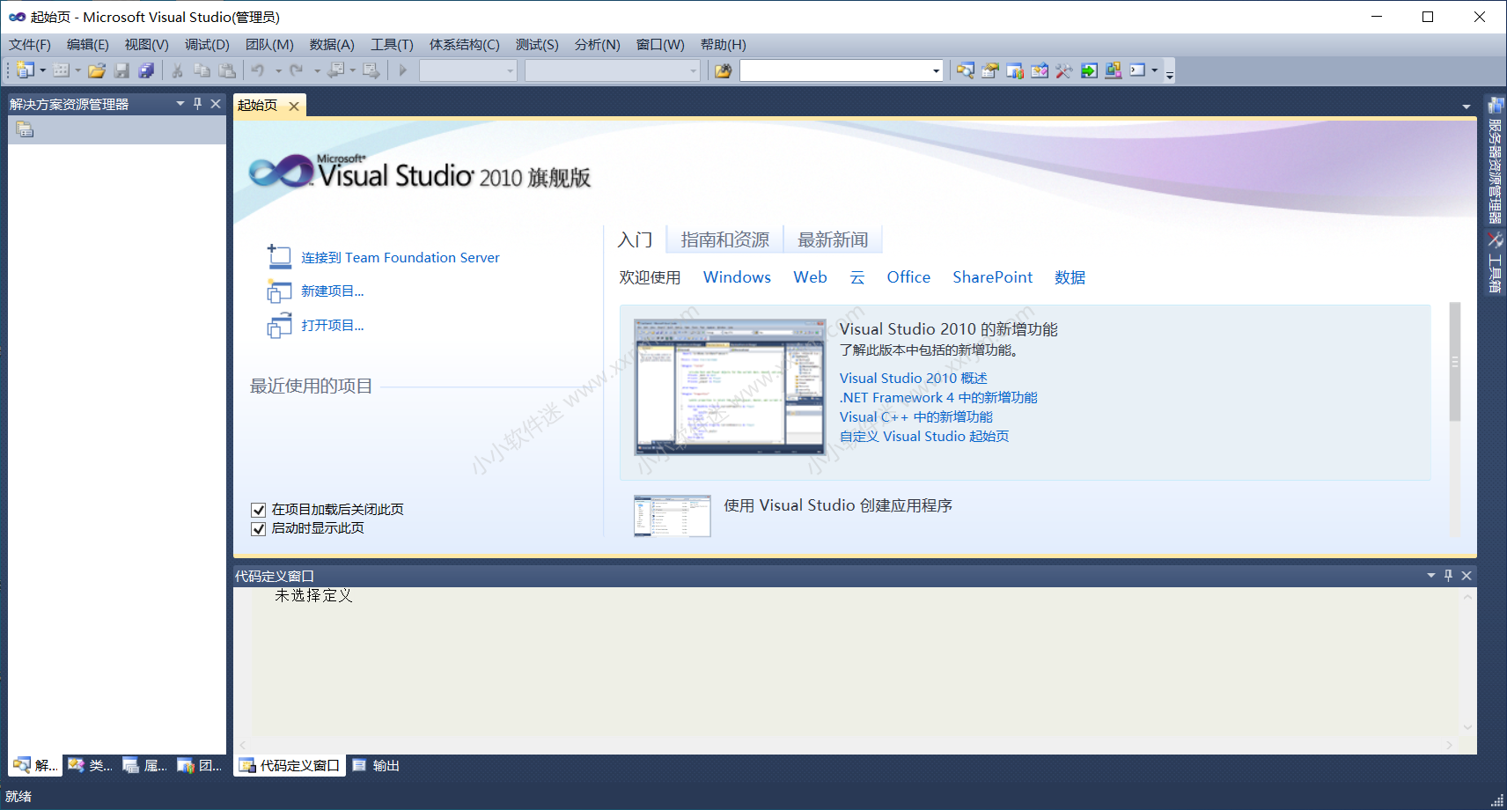Click the start page vertical scrollbar thumb

(1455, 362)
